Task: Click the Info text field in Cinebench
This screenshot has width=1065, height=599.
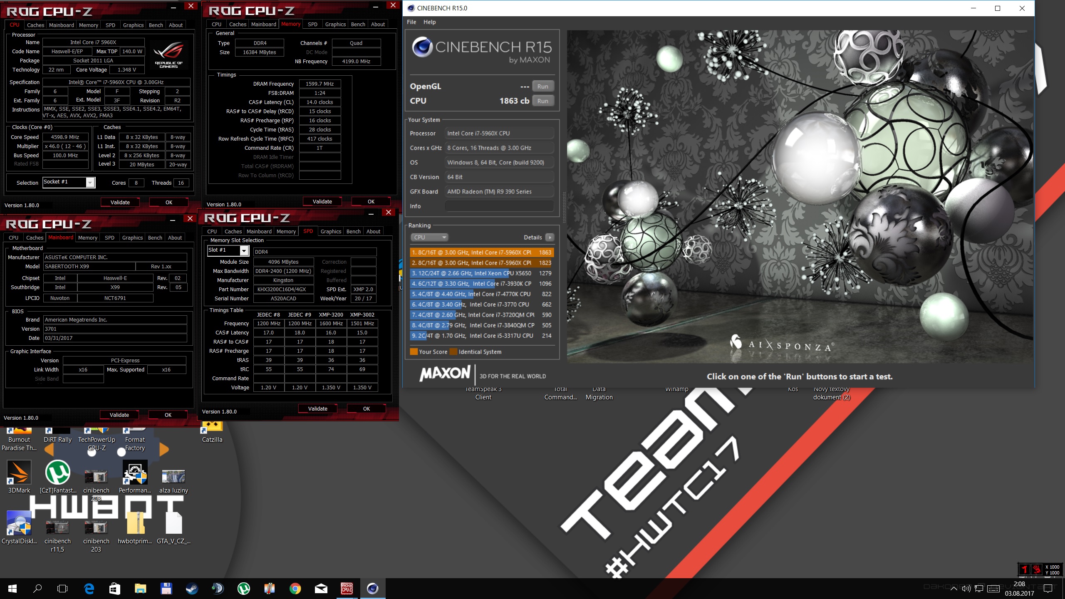Action: [499, 206]
